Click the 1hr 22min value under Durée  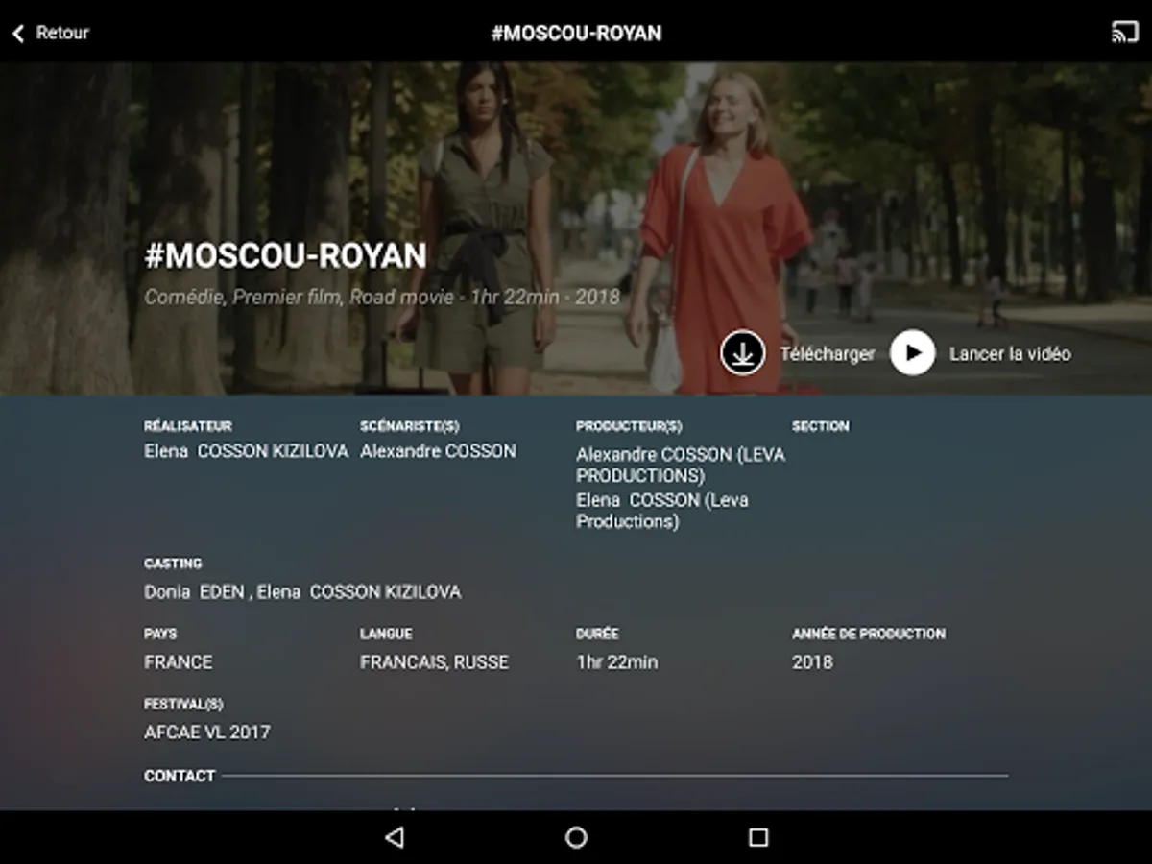coord(617,662)
